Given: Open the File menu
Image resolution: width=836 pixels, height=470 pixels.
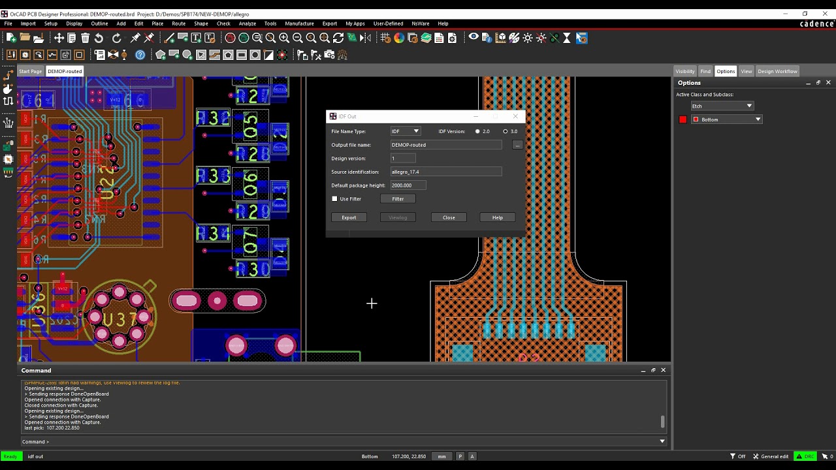Looking at the screenshot, I should (x=8, y=23).
